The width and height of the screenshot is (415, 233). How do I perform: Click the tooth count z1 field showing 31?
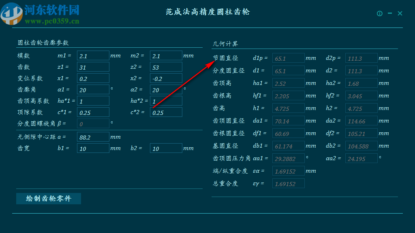tap(93, 67)
